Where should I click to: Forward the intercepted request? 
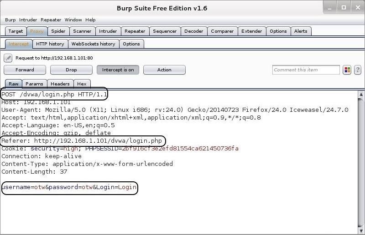click(25, 70)
